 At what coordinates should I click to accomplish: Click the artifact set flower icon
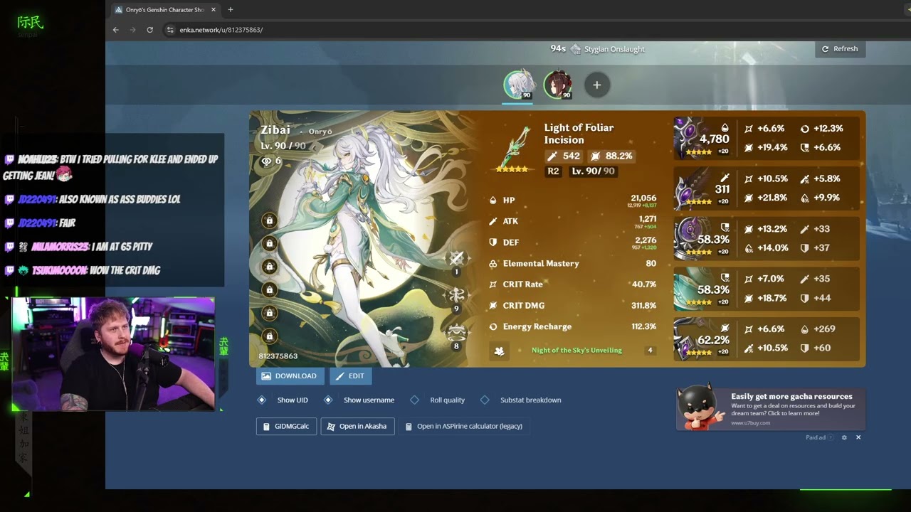(500, 351)
